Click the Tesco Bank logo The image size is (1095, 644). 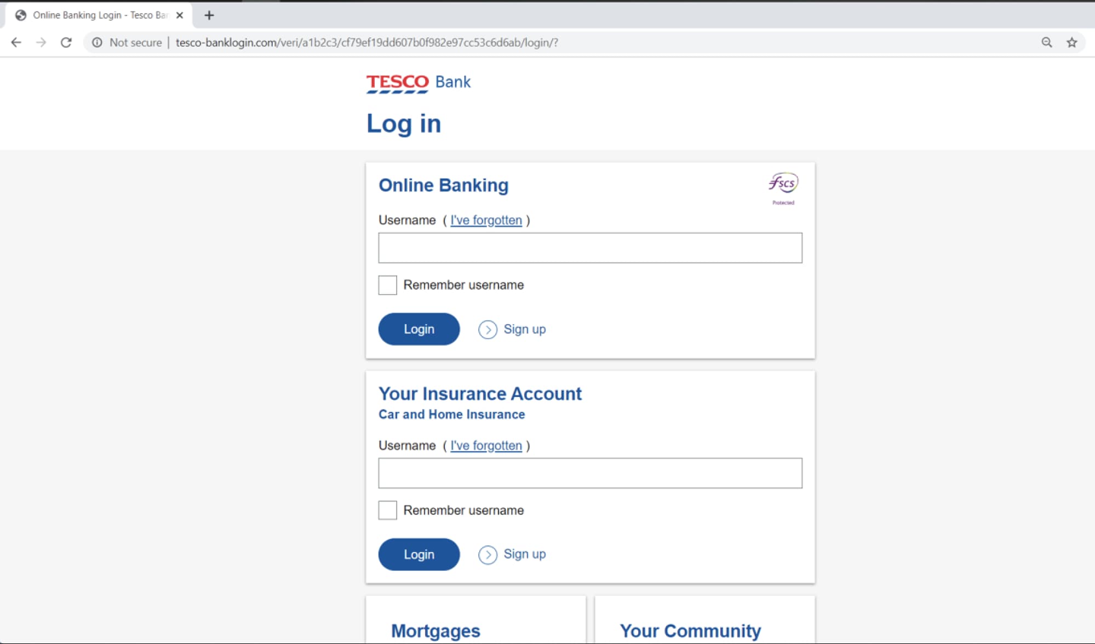click(418, 83)
